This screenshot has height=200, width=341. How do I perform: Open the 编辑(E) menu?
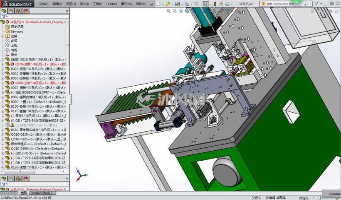point(57,4)
